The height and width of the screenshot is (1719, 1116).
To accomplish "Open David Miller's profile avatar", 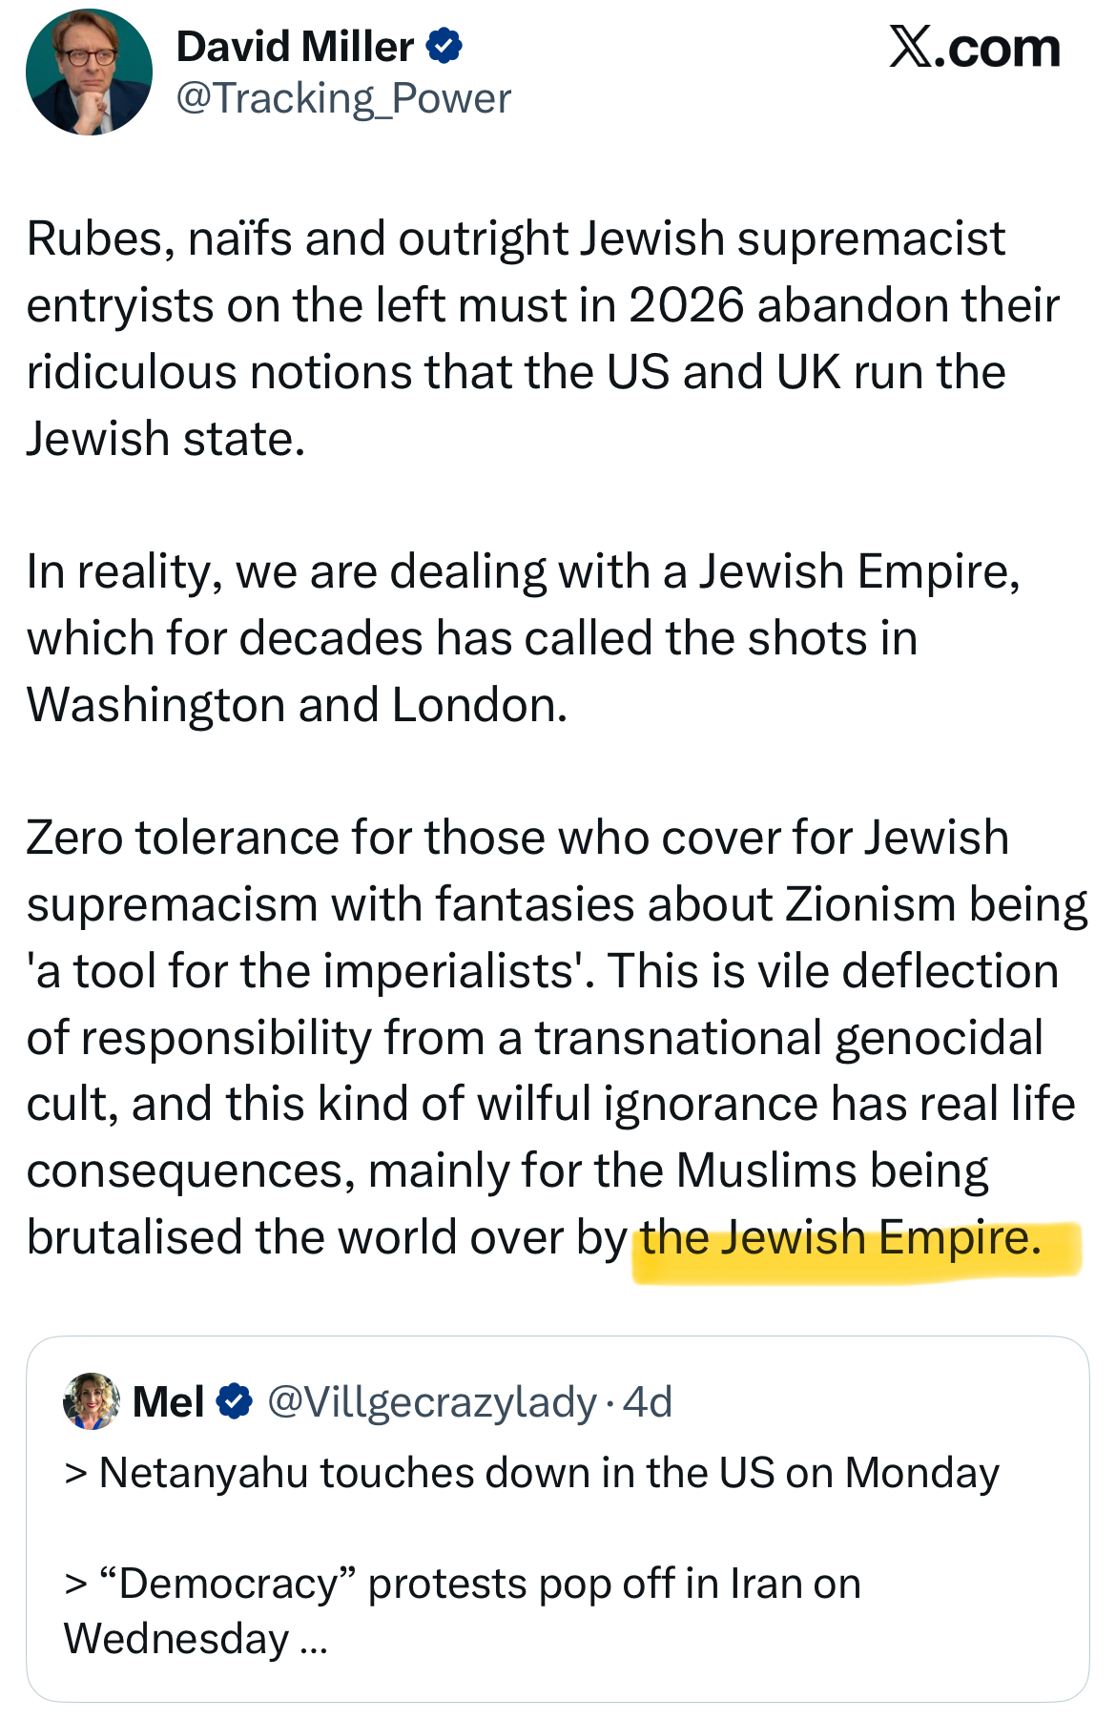I will click(89, 72).
